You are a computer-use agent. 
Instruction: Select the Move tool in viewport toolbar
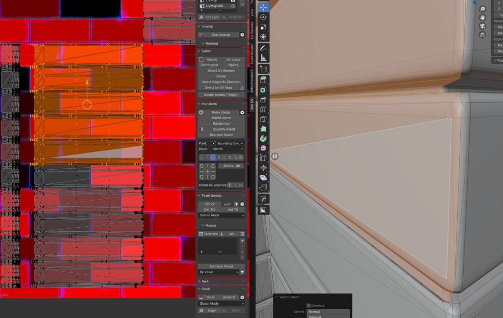pos(263,7)
